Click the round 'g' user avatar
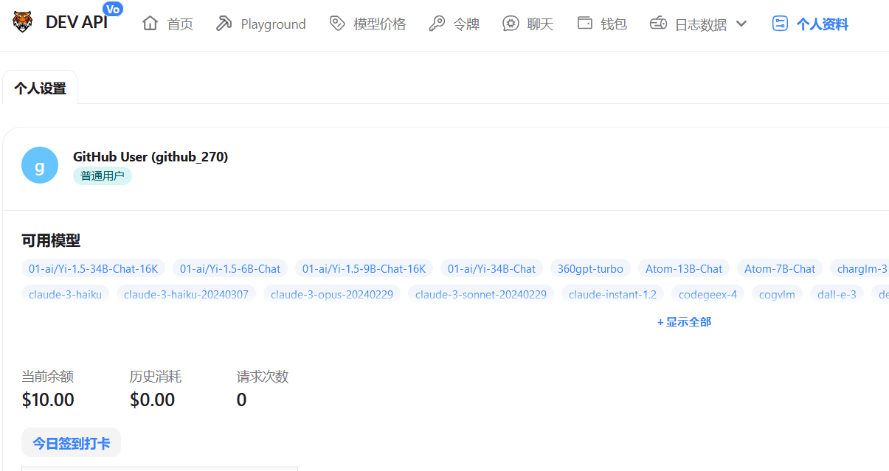The width and height of the screenshot is (889, 471). (x=40, y=165)
